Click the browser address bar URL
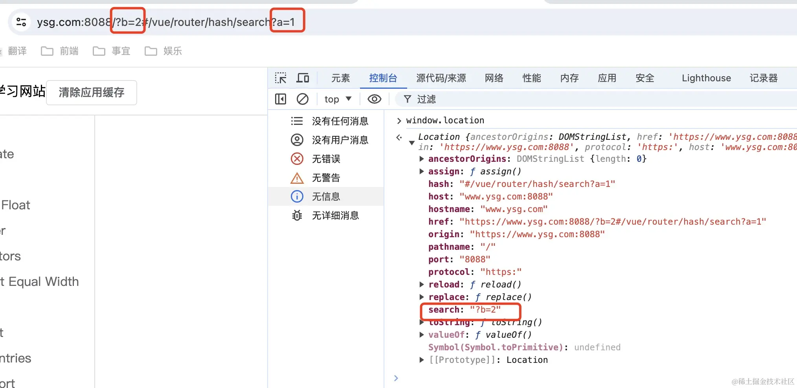Image resolution: width=797 pixels, height=388 pixels. (166, 22)
